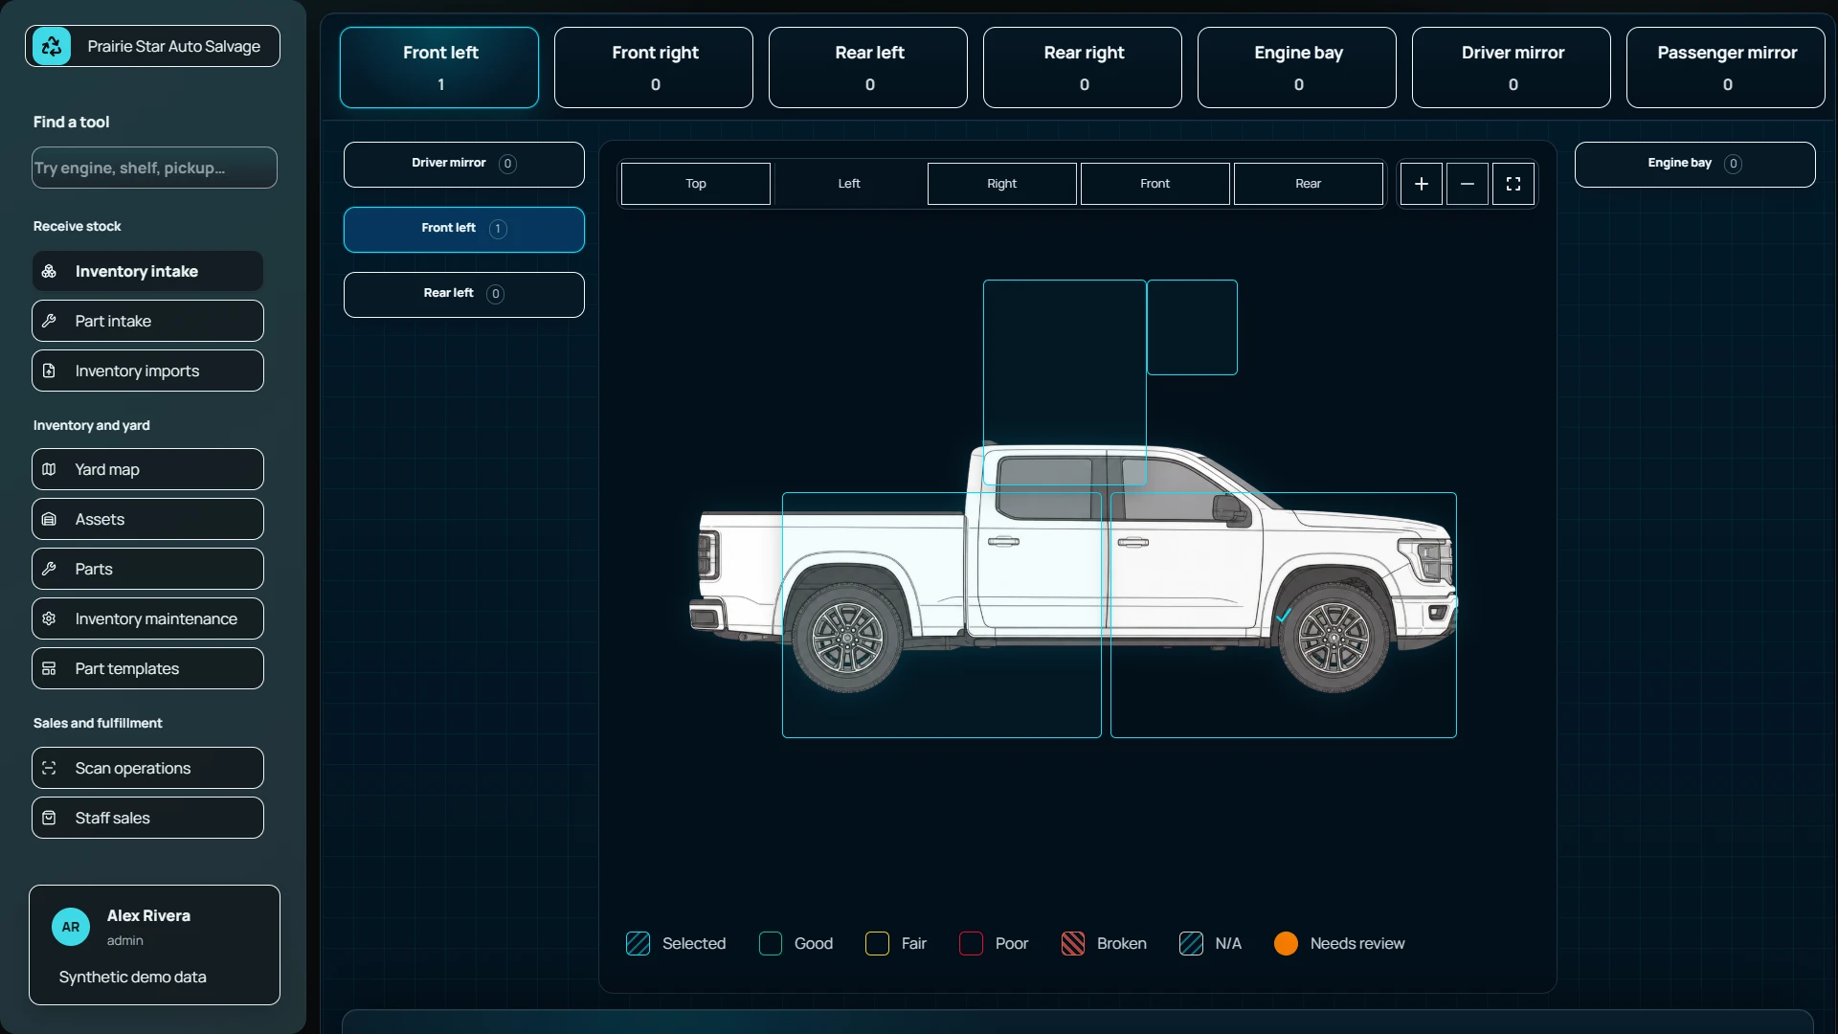The height and width of the screenshot is (1034, 1838).
Task: Click the Driver mirror zone button
Action: 464,165
